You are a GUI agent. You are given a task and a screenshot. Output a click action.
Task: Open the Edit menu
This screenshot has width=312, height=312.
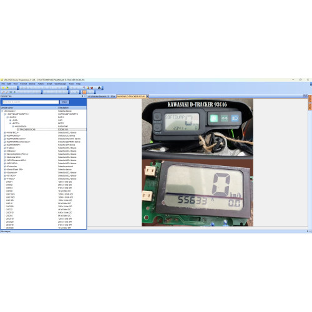[9, 84]
